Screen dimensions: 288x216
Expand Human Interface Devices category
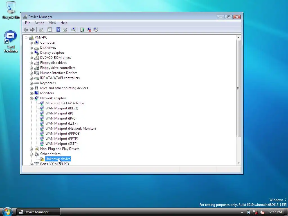pos(31,73)
